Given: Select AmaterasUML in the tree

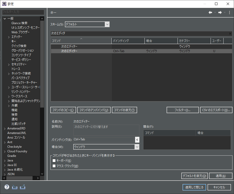Looking at the screenshot, I should (17, 133).
